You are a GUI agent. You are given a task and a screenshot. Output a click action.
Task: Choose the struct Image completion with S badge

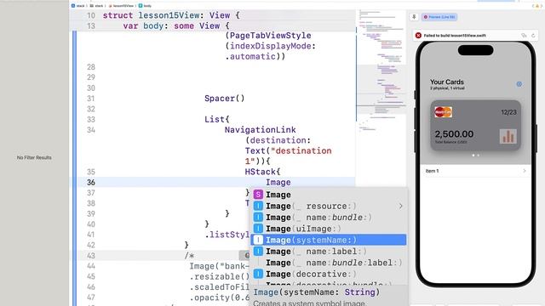click(329, 195)
